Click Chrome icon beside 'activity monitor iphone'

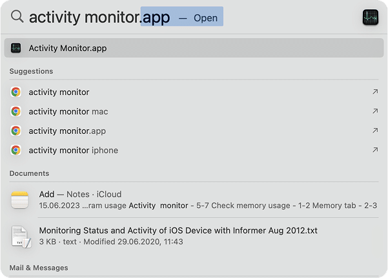[16, 150]
